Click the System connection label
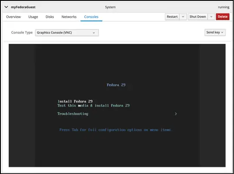Image resolution: width=234 pixels, height=174 pixels. (x=110, y=7)
